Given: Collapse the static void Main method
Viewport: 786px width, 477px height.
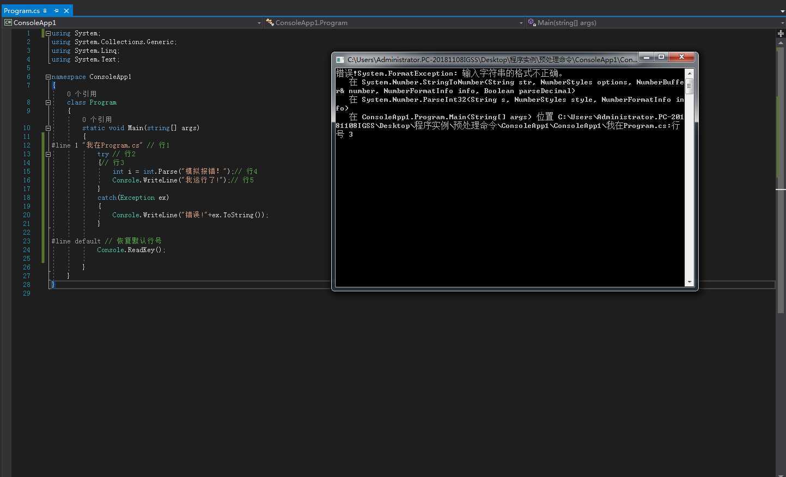Looking at the screenshot, I should click(48, 128).
